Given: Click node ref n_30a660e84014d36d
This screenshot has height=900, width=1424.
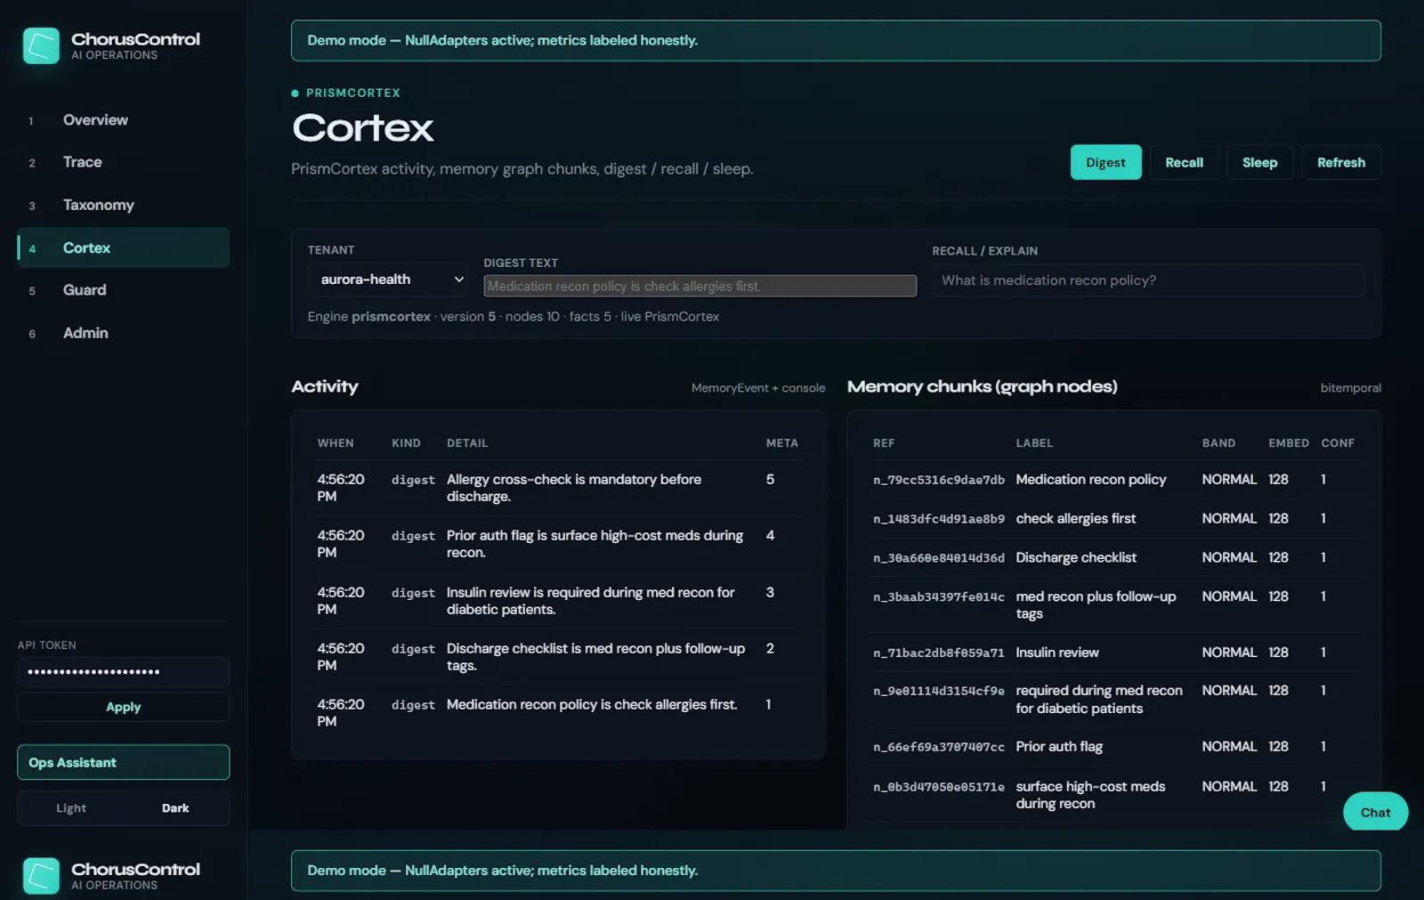Looking at the screenshot, I should [938, 558].
